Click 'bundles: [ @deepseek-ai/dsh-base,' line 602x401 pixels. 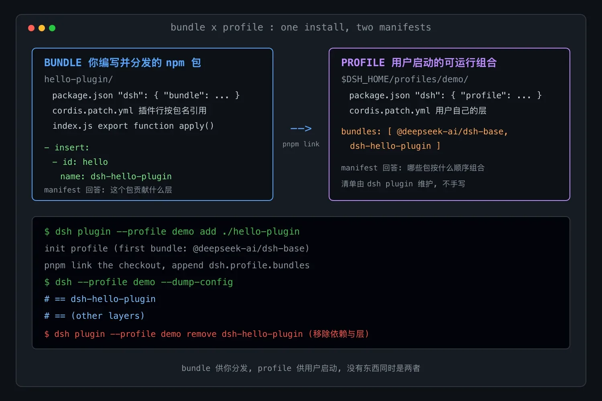coord(425,132)
